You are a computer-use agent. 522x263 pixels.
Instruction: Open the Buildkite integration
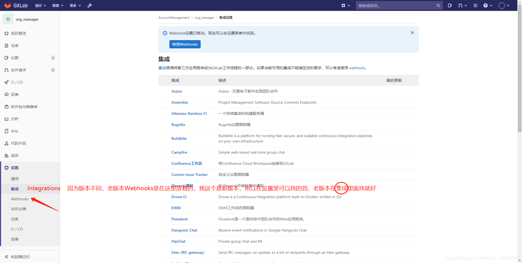click(x=179, y=138)
